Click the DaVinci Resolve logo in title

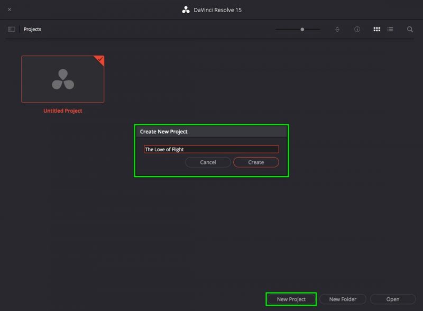(186, 10)
